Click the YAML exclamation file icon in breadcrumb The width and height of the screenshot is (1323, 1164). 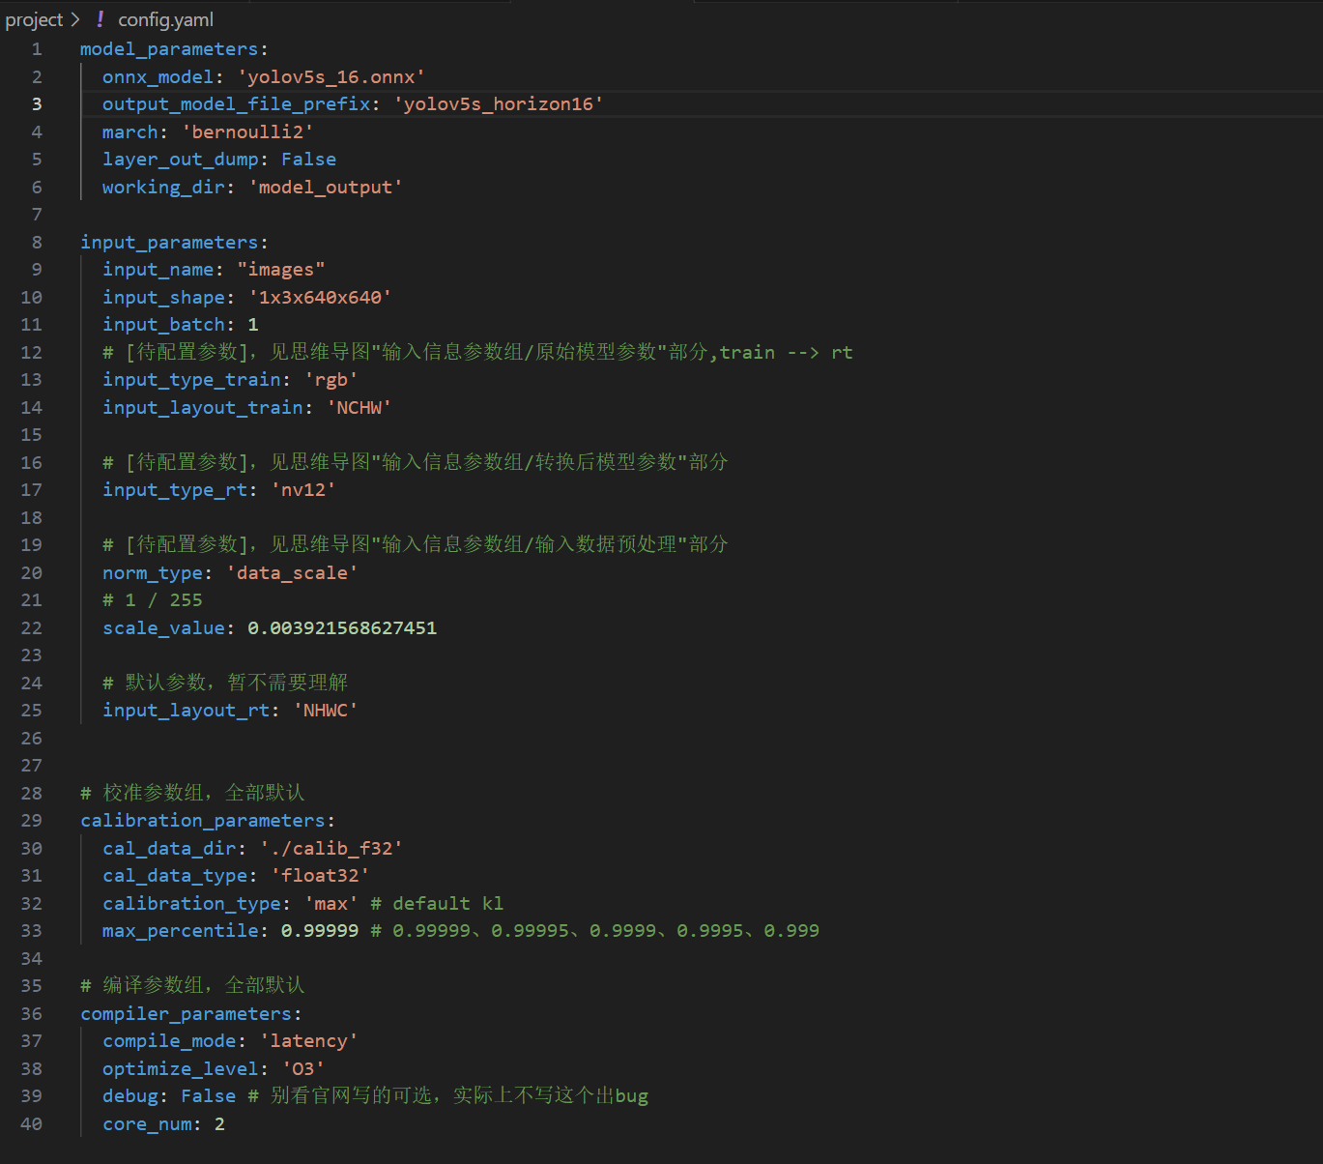[x=100, y=19]
